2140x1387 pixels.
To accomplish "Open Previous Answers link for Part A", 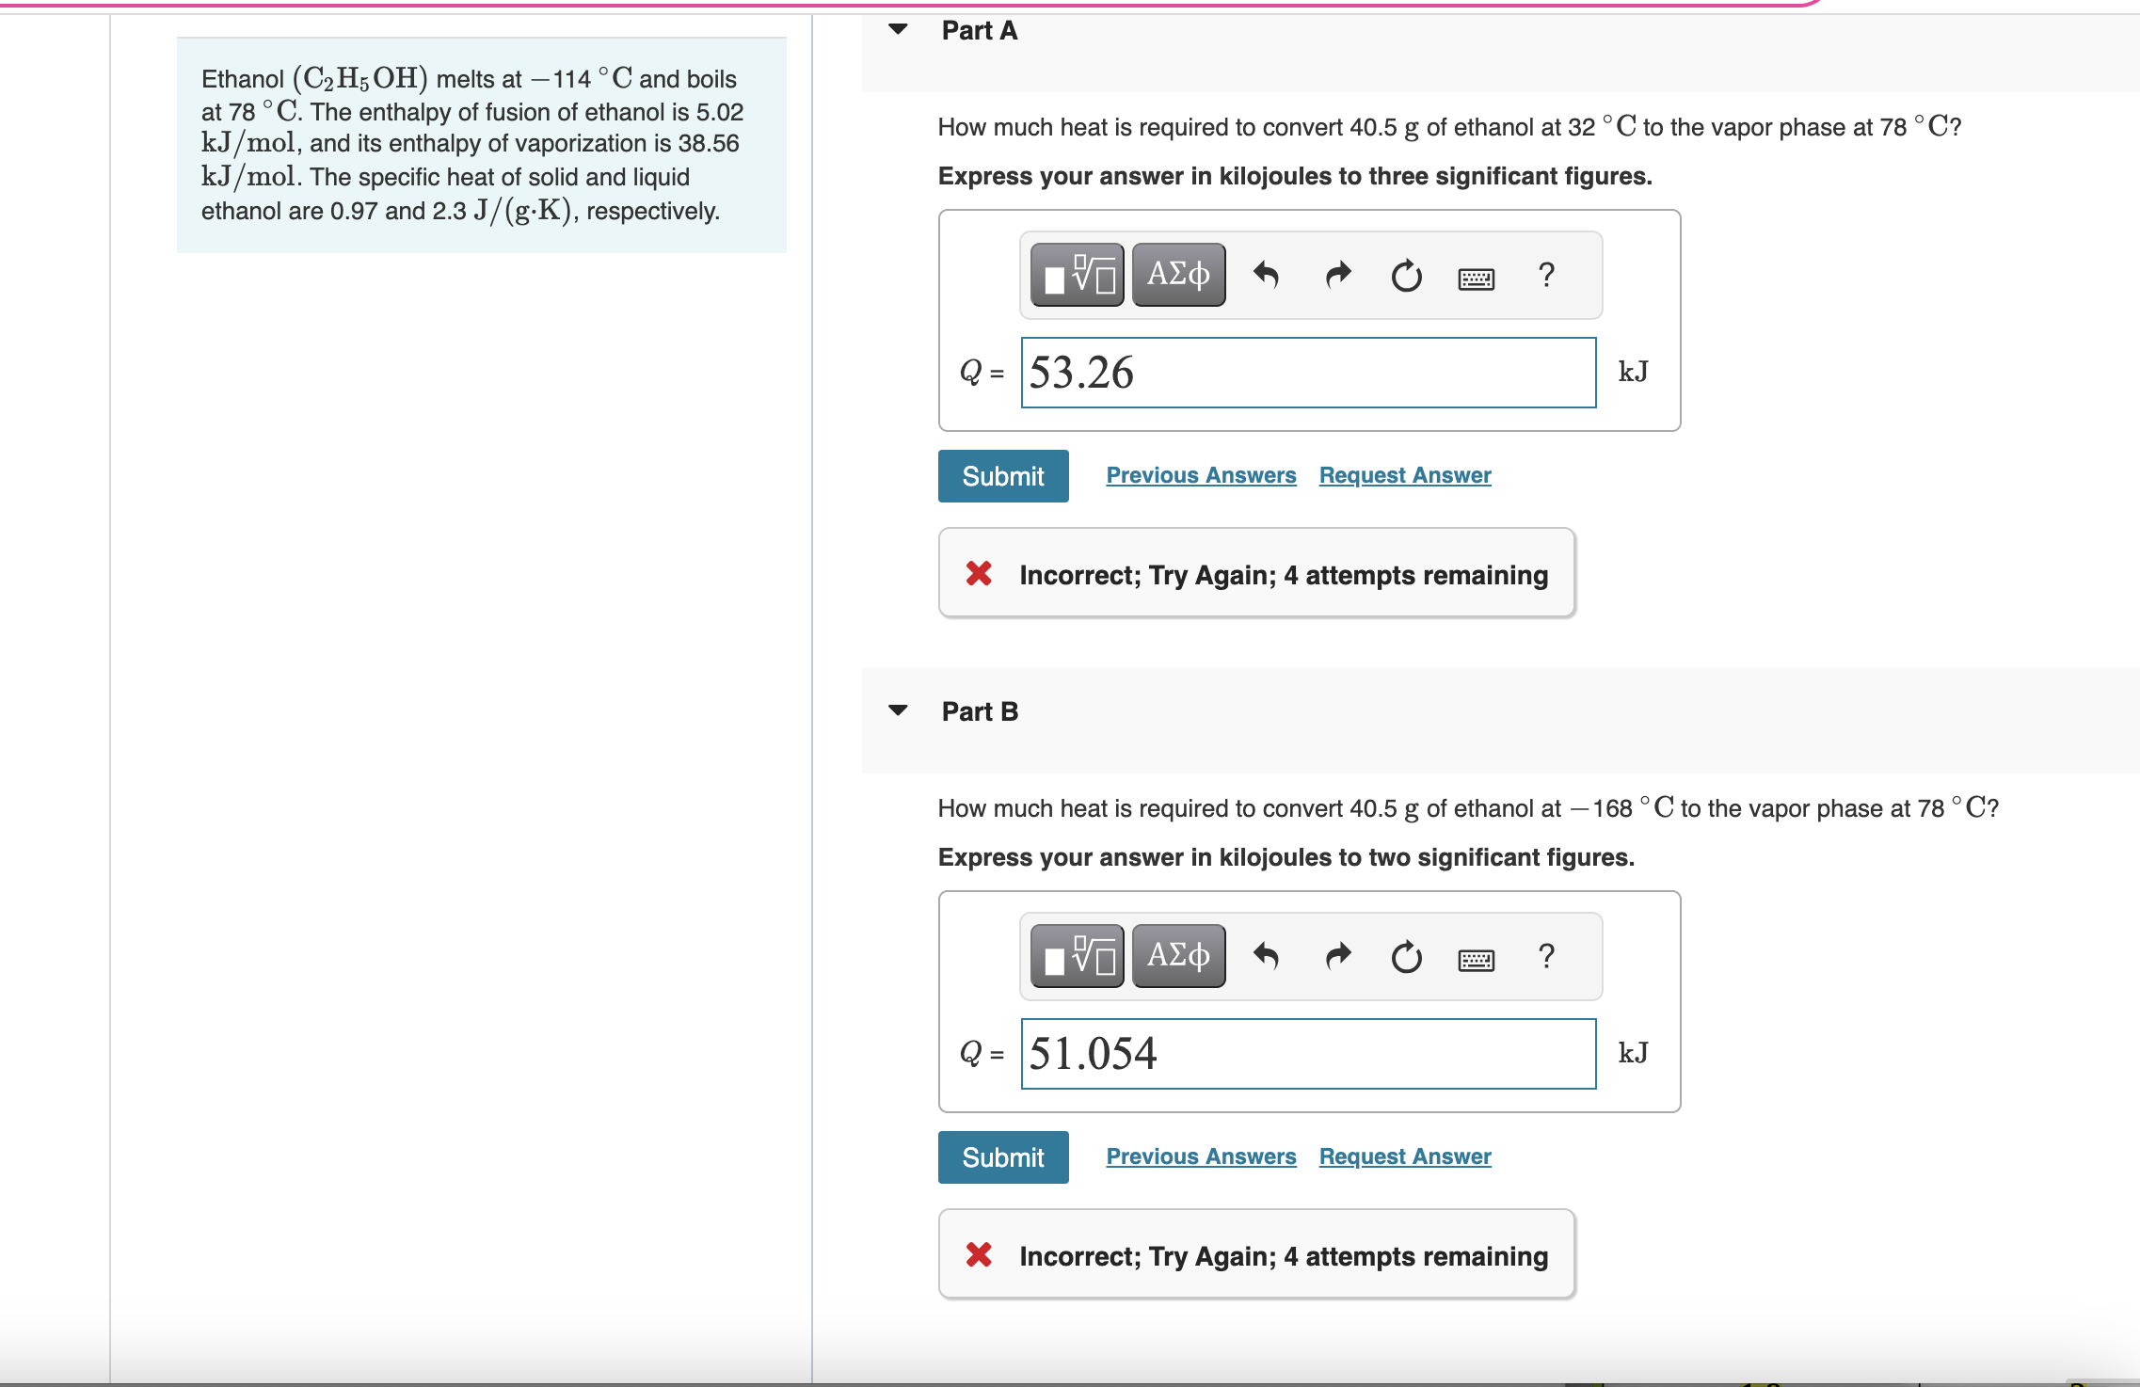I will pyautogui.click(x=1201, y=475).
